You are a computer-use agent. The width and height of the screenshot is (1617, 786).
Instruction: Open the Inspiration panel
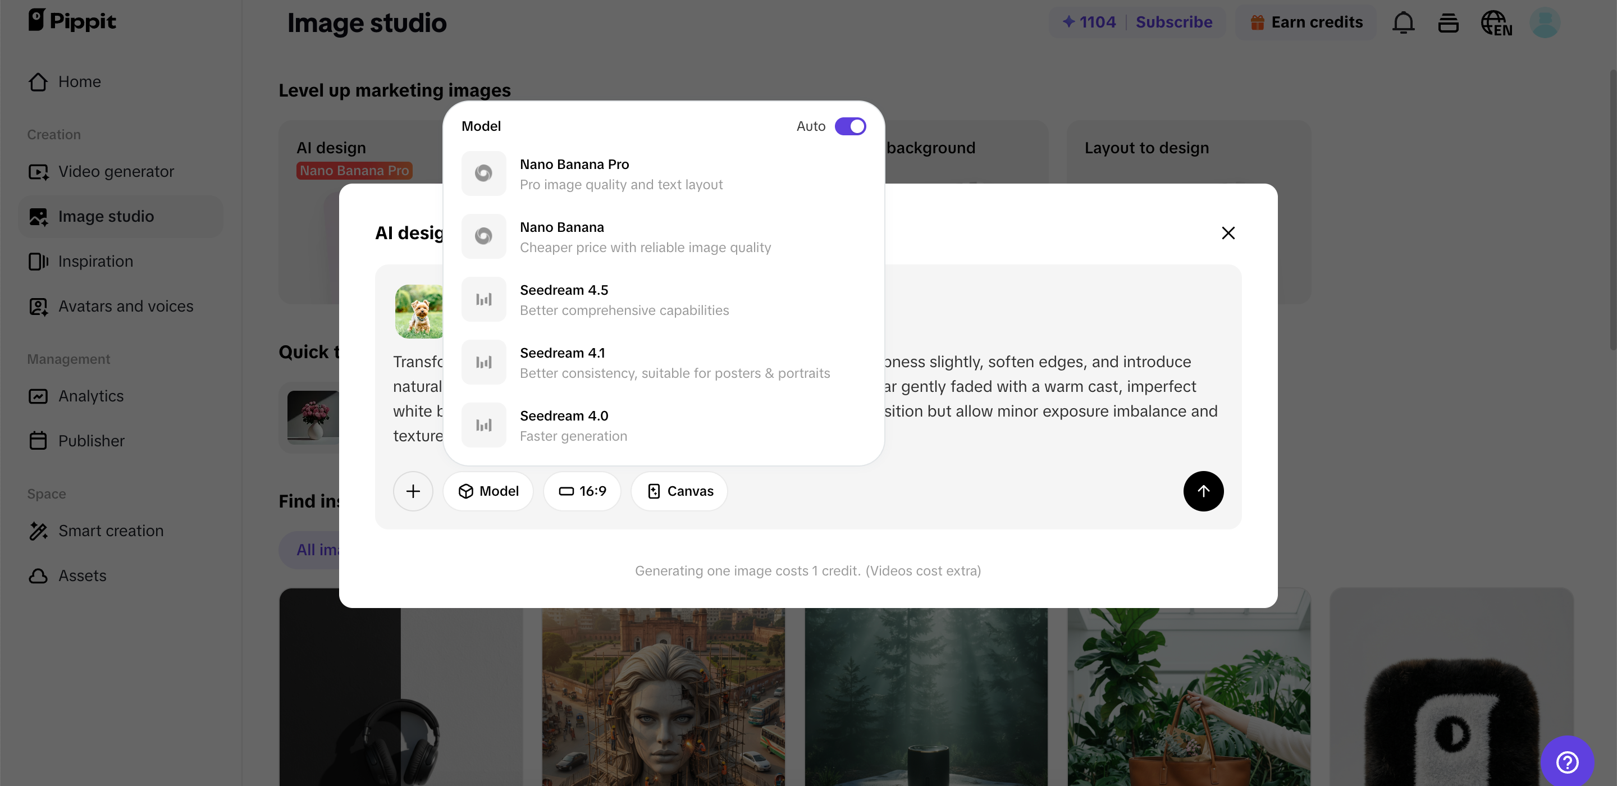coord(95,261)
